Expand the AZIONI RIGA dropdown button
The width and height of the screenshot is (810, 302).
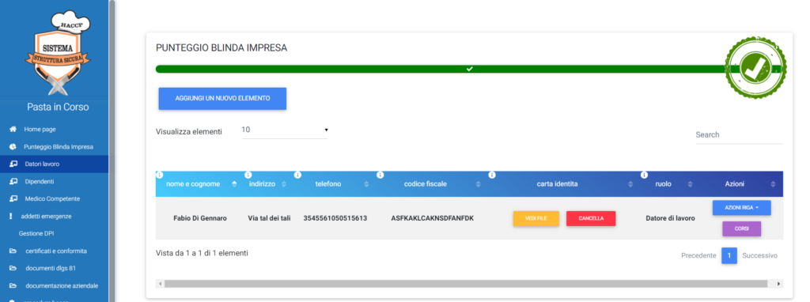pos(741,208)
